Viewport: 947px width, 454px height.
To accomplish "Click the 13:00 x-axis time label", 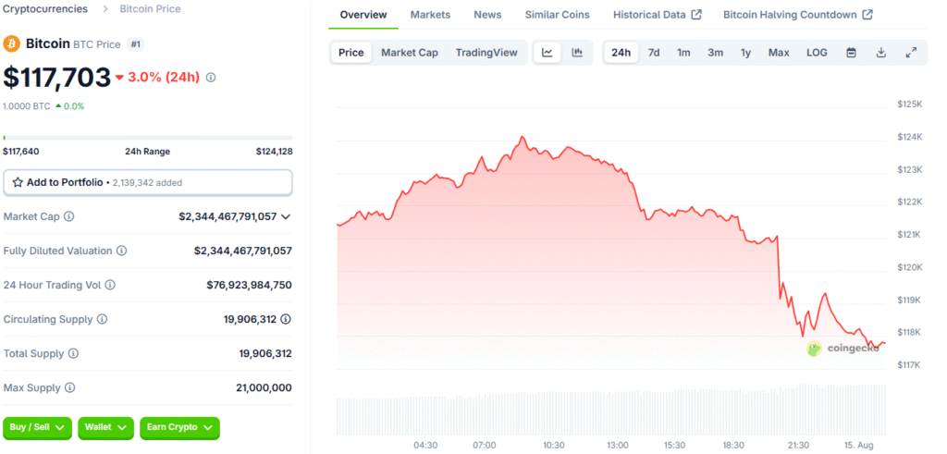I will pos(618,445).
